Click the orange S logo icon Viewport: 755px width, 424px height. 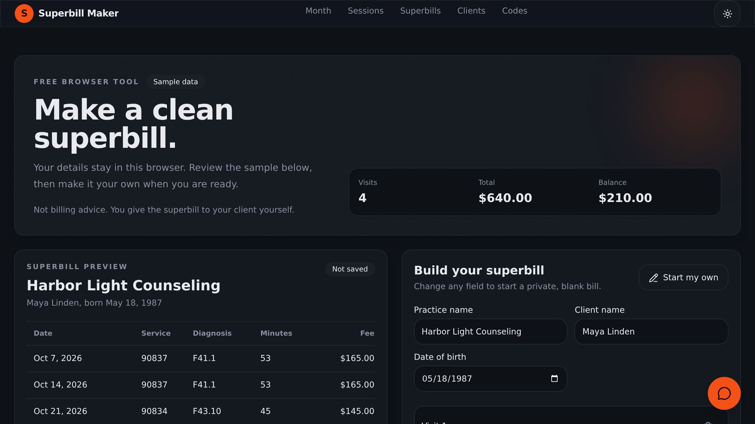point(24,14)
